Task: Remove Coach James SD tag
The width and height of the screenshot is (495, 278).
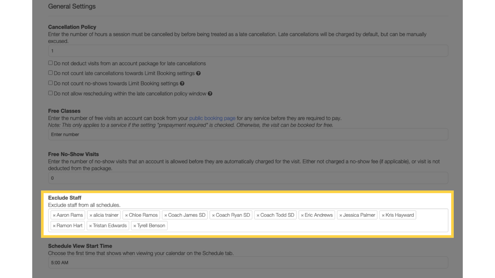Action: 166,215
